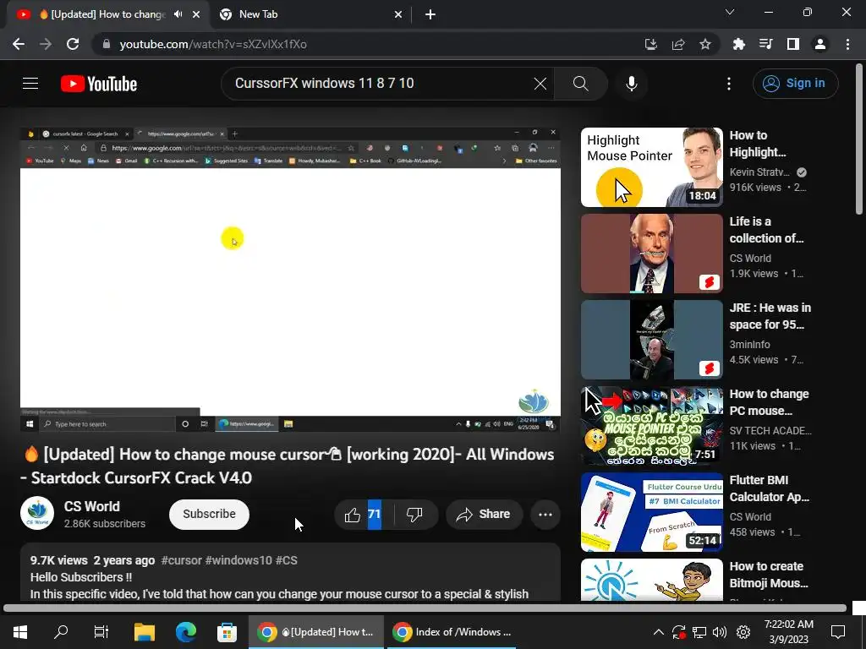
Task: Open settings gear icon in system tray
Action: 743,632
